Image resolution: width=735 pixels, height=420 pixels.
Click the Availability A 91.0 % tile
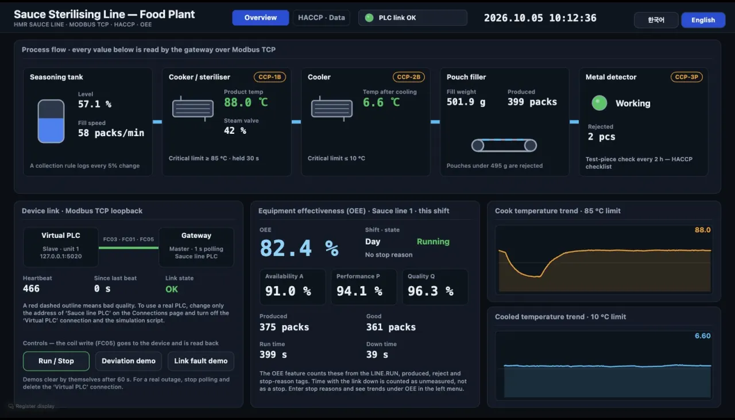pos(293,287)
